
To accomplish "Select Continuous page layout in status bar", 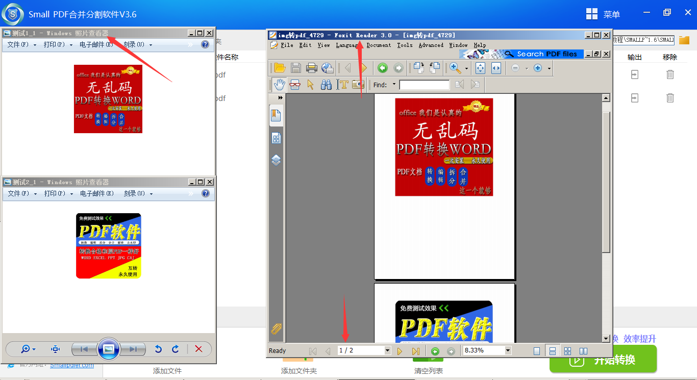I will tap(552, 351).
